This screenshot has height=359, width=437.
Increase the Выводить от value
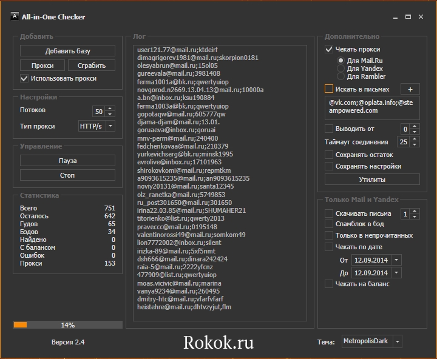415,126
